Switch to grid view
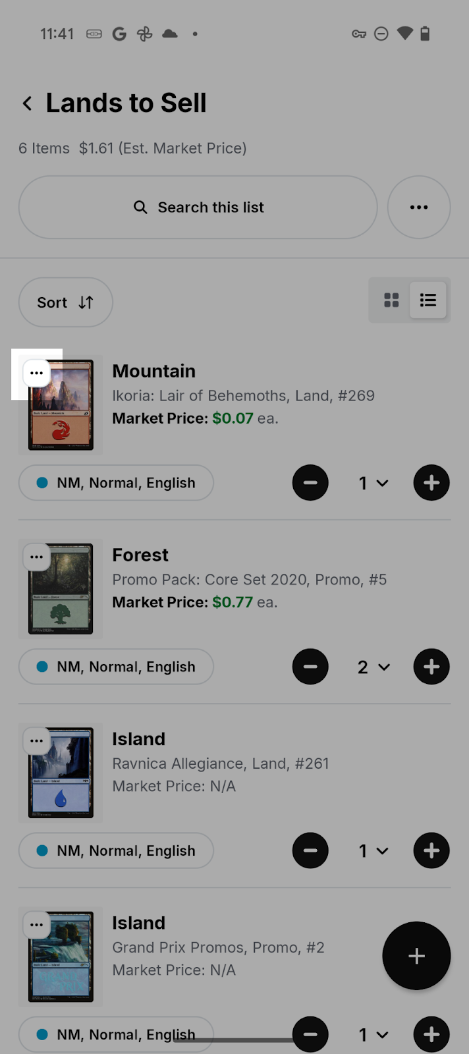This screenshot has width=469, height=1054. click(x=391, y=300)
